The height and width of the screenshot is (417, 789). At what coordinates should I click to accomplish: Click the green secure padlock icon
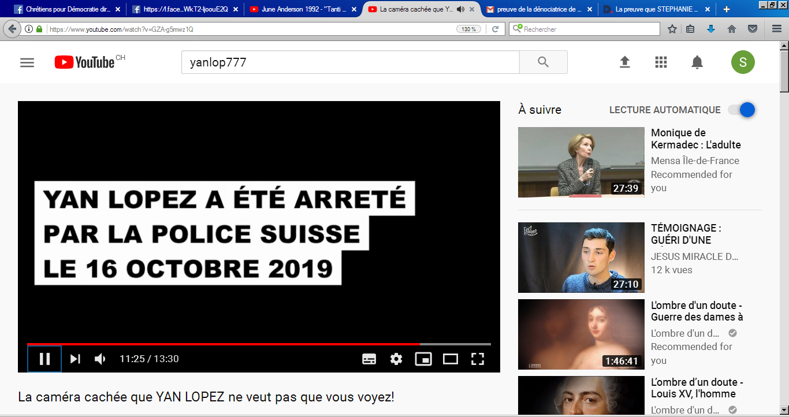(x=39, y=29)
